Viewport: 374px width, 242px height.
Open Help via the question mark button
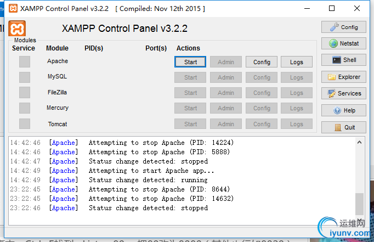tap(343, 110)
